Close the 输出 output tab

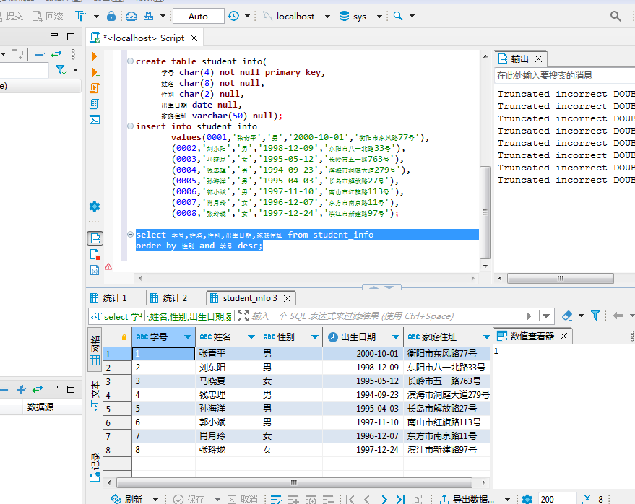coord(539,59)
